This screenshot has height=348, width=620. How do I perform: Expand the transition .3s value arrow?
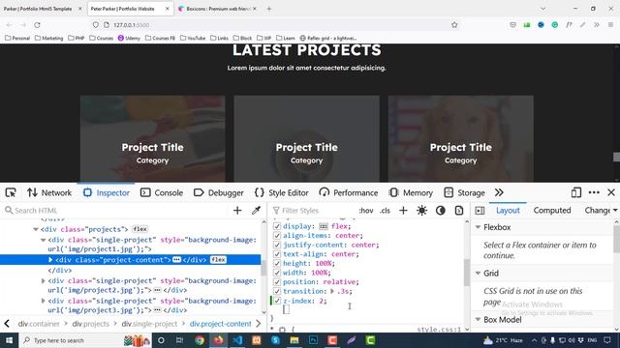[332, 291]
